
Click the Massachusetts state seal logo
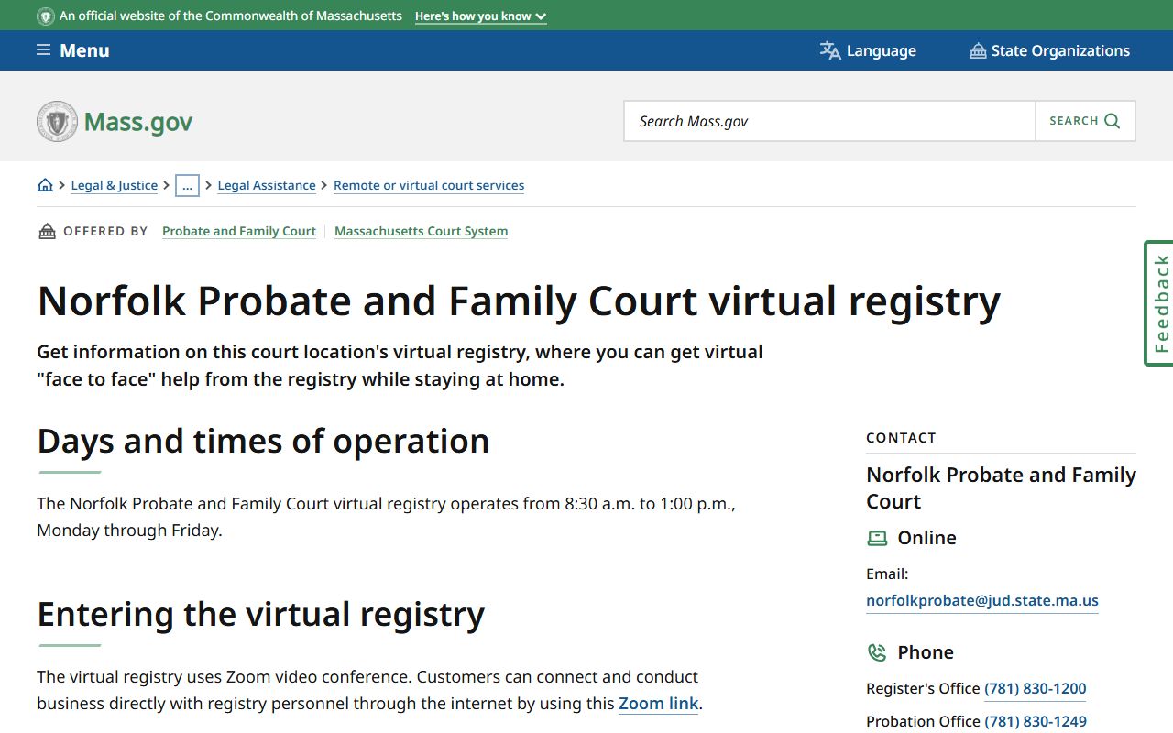pos(57,121)
